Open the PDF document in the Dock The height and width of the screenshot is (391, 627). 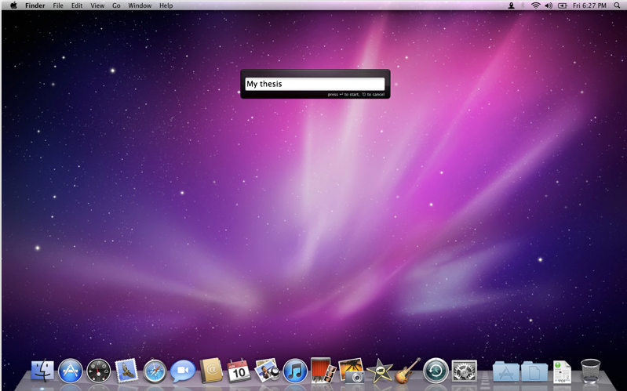[562, 371]
